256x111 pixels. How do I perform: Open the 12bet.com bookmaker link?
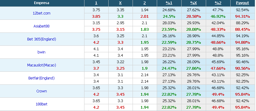click(x=41, y=13)
